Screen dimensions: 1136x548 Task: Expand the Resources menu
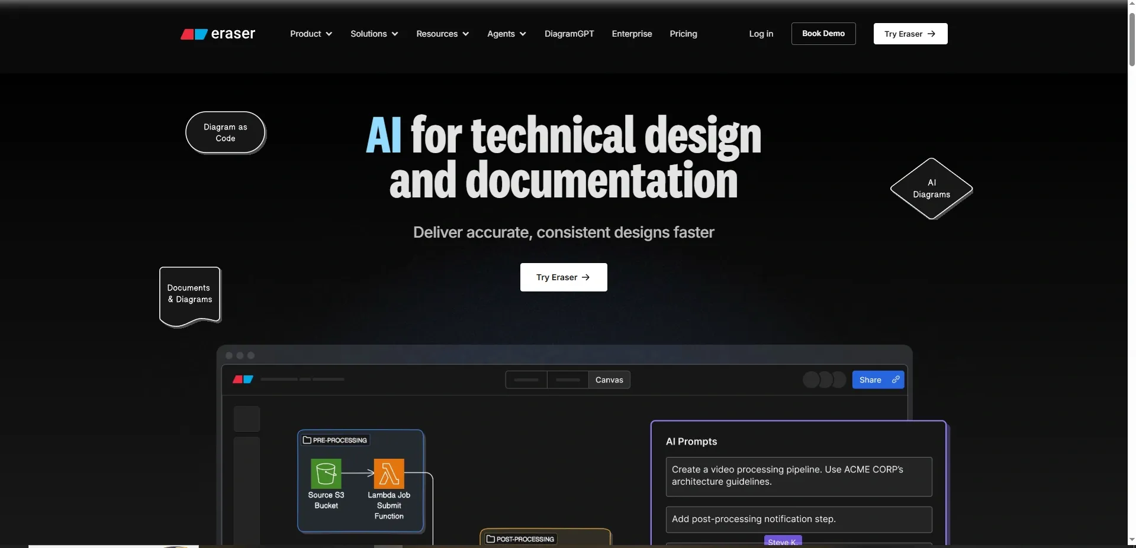(442, 34)
